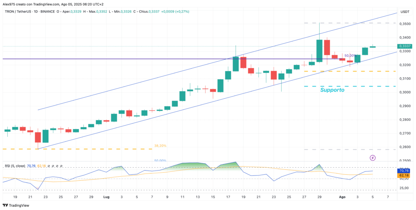This screenshot has height=210, width=416.
Task: Click the USDT currency label
Action: click(x=405, y=12)
